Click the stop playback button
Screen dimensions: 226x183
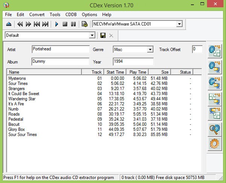(65, 24)
